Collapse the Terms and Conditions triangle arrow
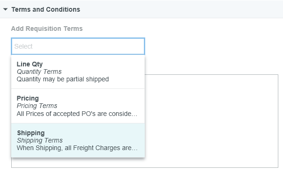283x173 pixels. (x=6, y=9)
